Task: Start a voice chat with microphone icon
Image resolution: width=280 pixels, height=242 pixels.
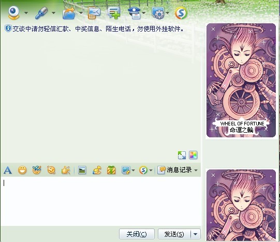Action: (x=41, y=13)
